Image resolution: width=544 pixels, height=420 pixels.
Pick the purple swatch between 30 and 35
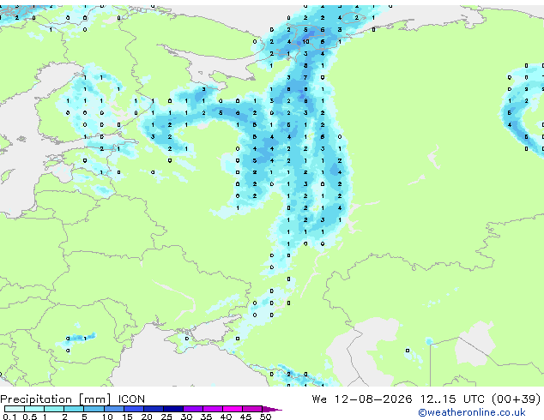point(193,409)
